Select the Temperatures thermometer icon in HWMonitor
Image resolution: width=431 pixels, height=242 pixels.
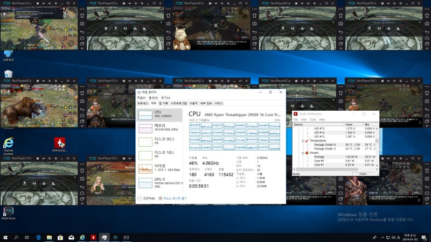click(307, 141)
